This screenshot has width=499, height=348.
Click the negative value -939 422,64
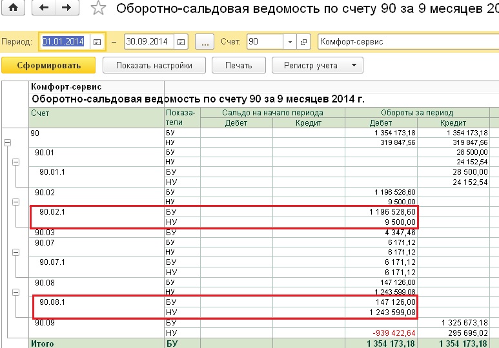click(394, 333)
